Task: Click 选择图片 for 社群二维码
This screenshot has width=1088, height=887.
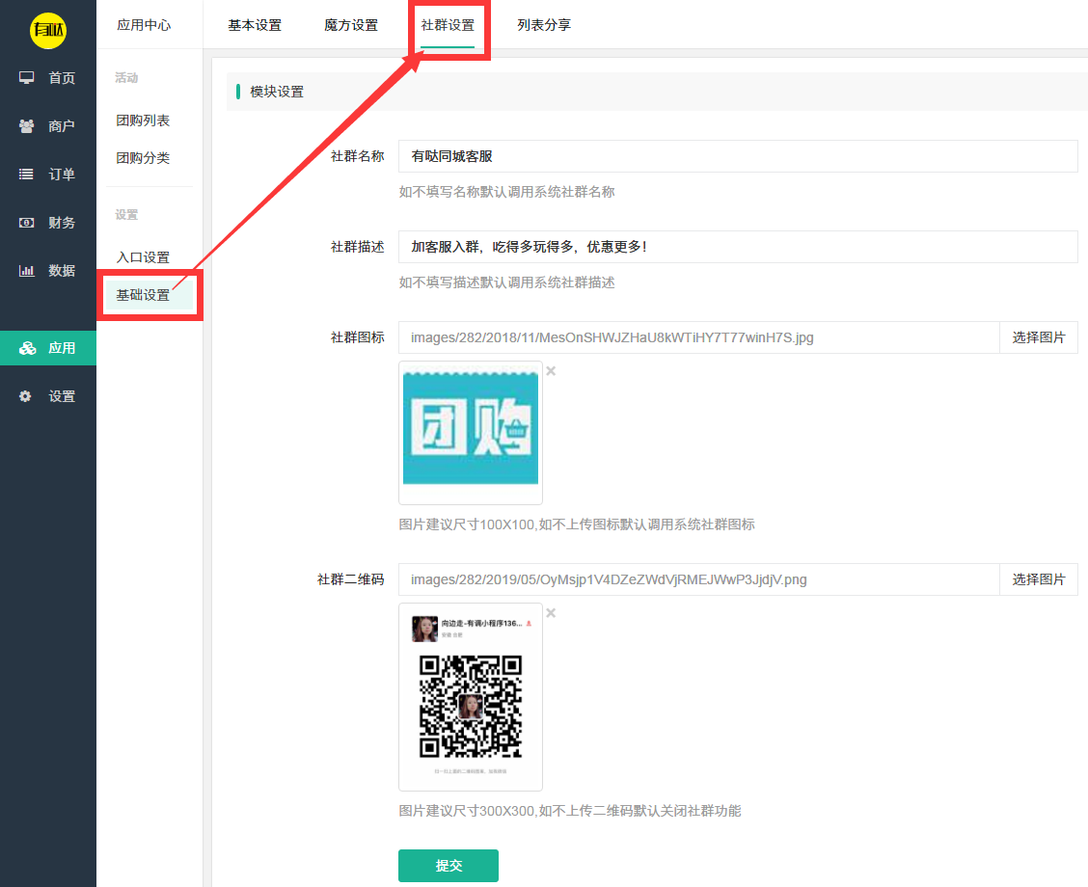Action: click(x=1039, y=579)
